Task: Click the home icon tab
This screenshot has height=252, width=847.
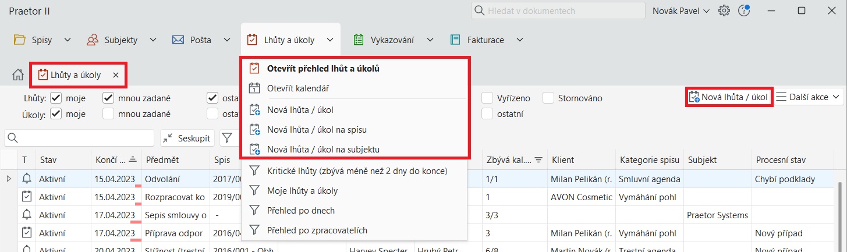Action: pyautogui.click(x=19, y=75)
